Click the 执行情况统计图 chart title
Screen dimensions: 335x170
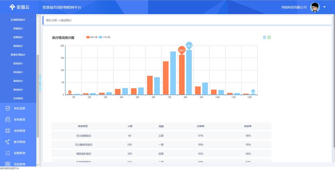click(63, 38)
